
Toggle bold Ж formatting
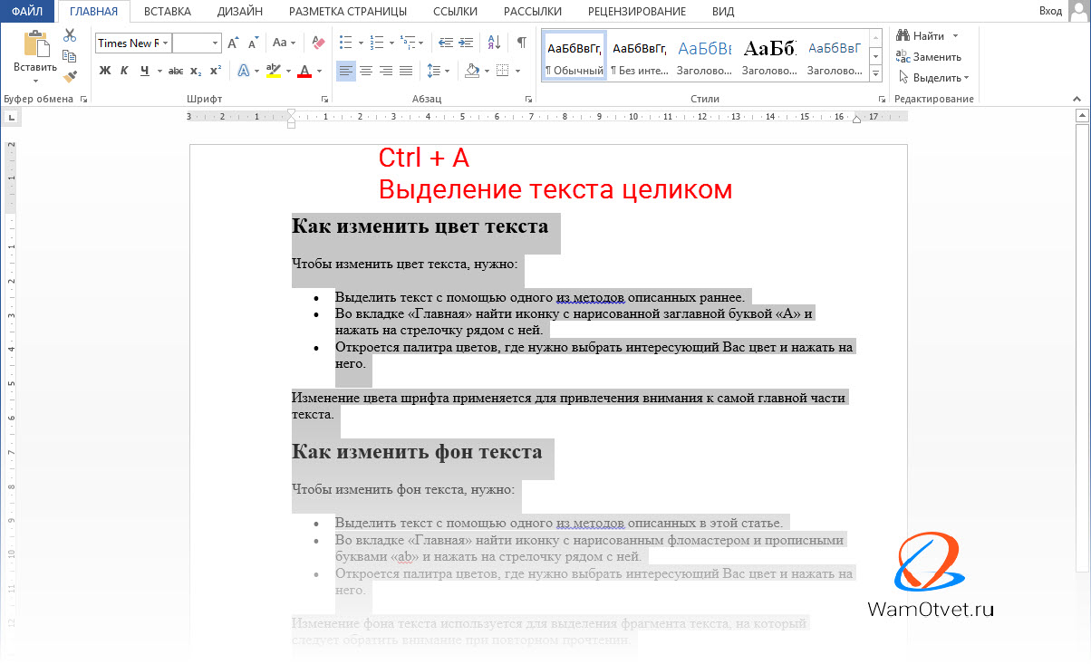pyautogui.click(x=105, y=71)
